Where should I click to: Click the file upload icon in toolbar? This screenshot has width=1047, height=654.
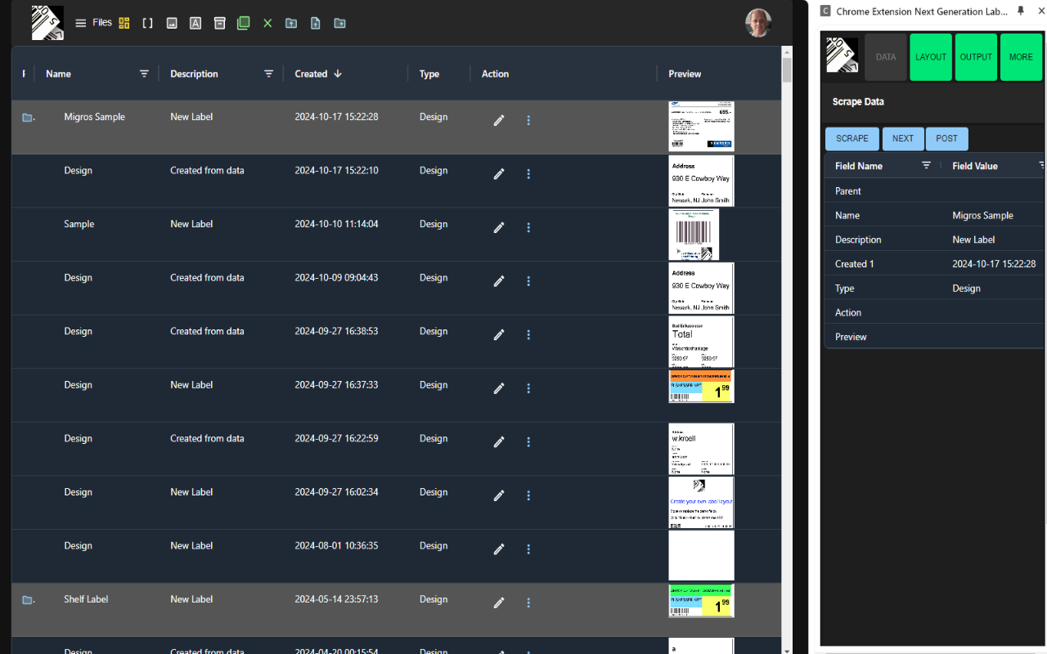(x=316, y=24)
